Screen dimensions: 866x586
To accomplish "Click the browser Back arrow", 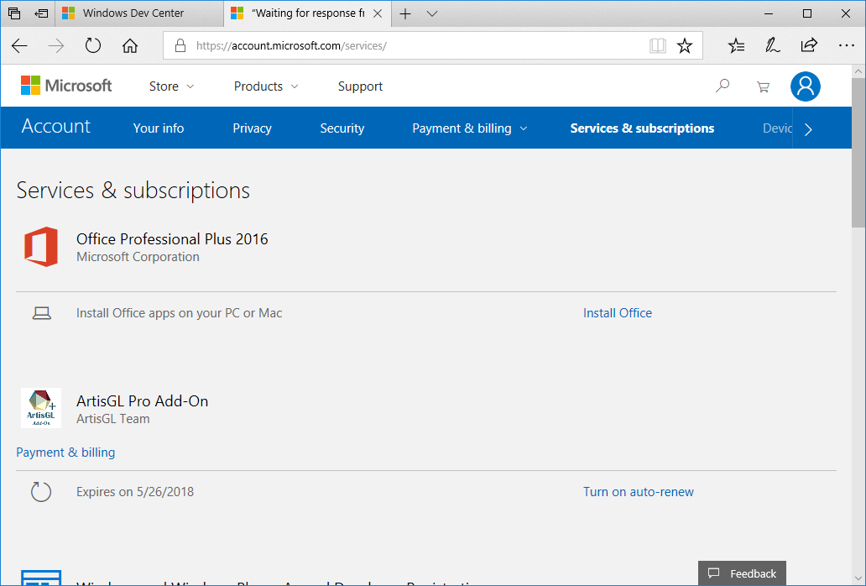I will (x=19, y=46).
